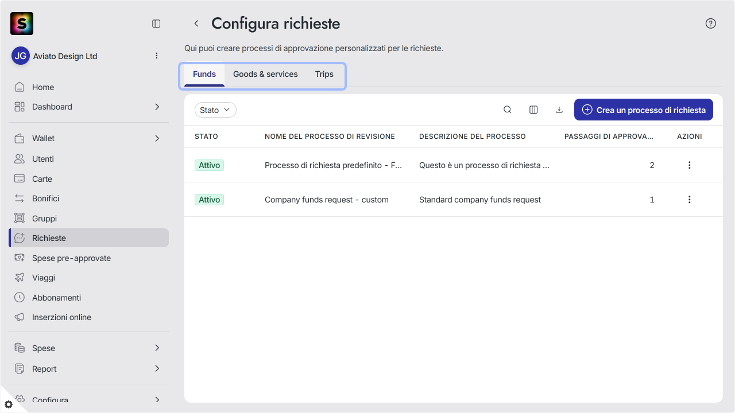Go back with the arrow beside Configura richieste

pos(196,24)
